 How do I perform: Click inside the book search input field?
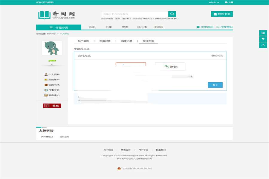[134, 13]
